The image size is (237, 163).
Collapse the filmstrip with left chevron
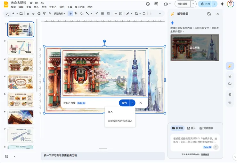15,157
